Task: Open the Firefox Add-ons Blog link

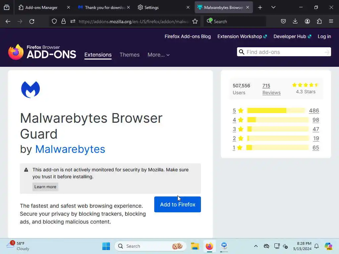Action: 188,36
